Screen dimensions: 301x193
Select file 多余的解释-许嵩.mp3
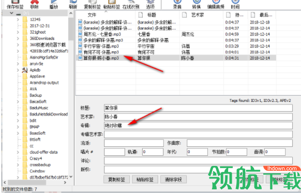(103, 40)
